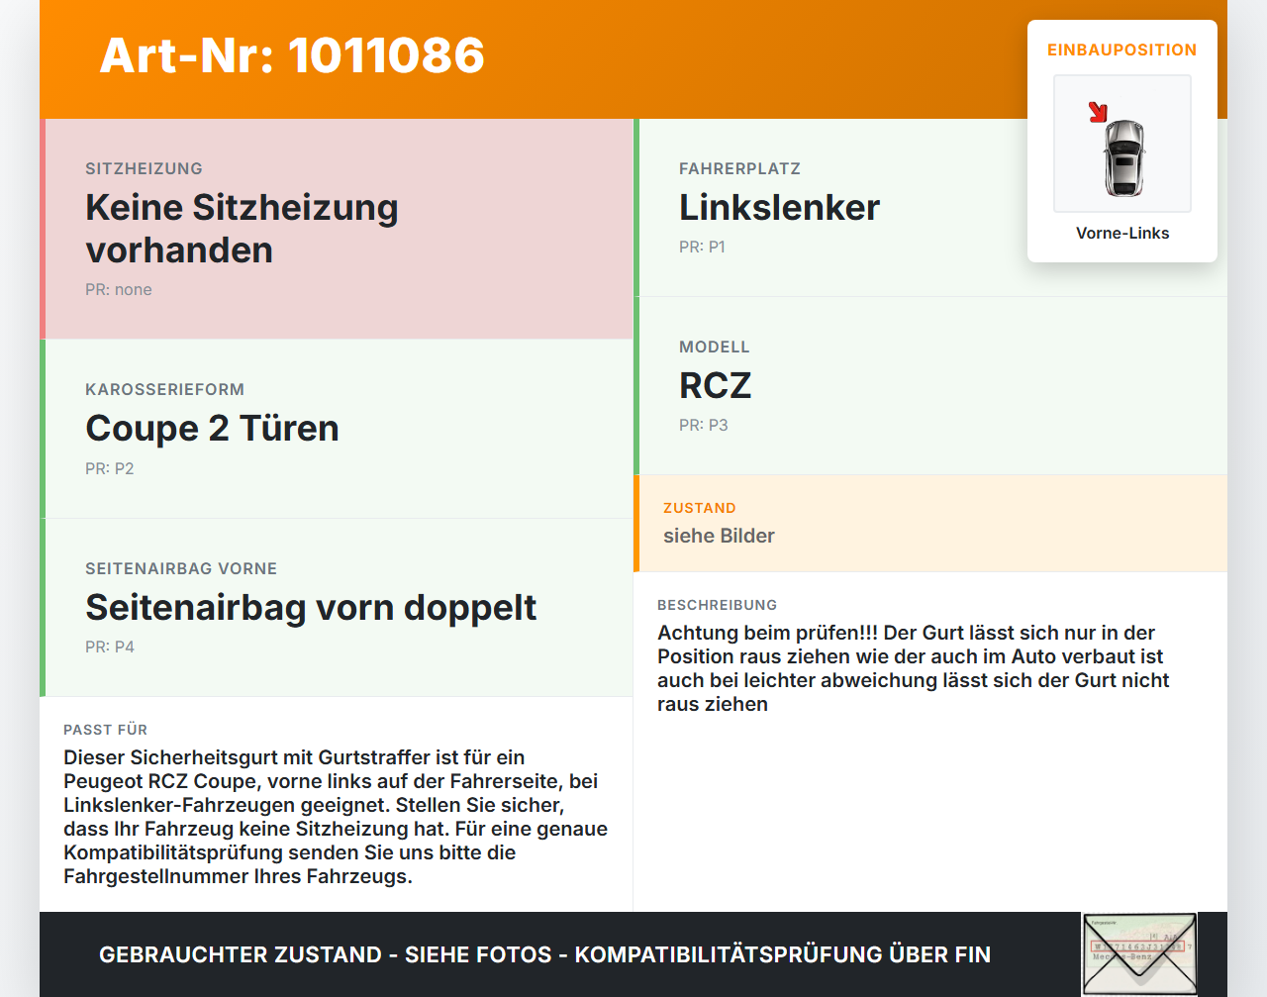The width and height of the screenshot is (1267, 997).
Task: Click the 'PR: P1' text
Action: point(702,247)
